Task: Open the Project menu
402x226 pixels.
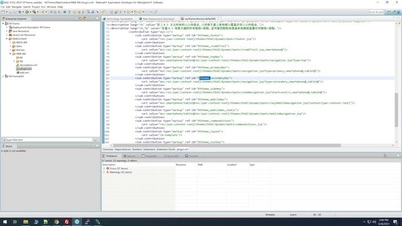Action: (36, 7)
